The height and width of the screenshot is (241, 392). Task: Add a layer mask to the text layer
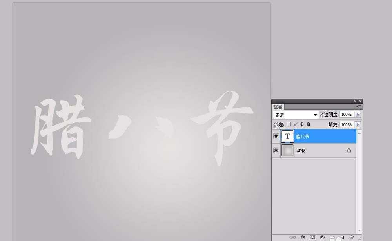click(312, 237)
